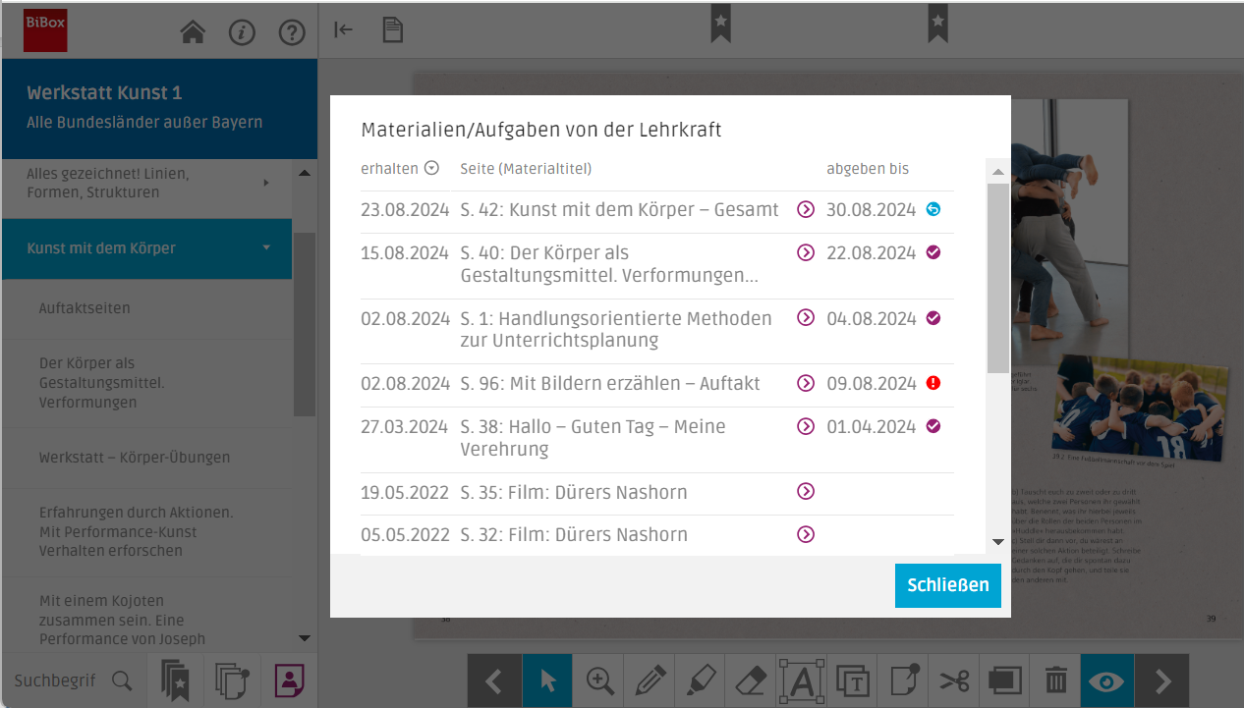The image size is (1244, 708).
Task: Go to the BiBox home icon
Action: point(193,32)
